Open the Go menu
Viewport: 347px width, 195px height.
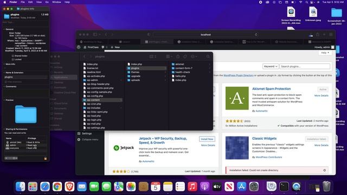click(x=47, y=2)
